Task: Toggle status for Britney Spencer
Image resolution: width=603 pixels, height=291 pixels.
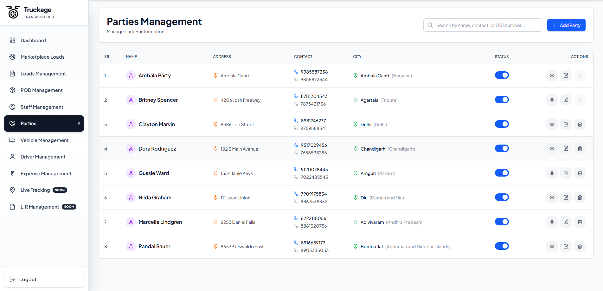Action: click(502, 100)
